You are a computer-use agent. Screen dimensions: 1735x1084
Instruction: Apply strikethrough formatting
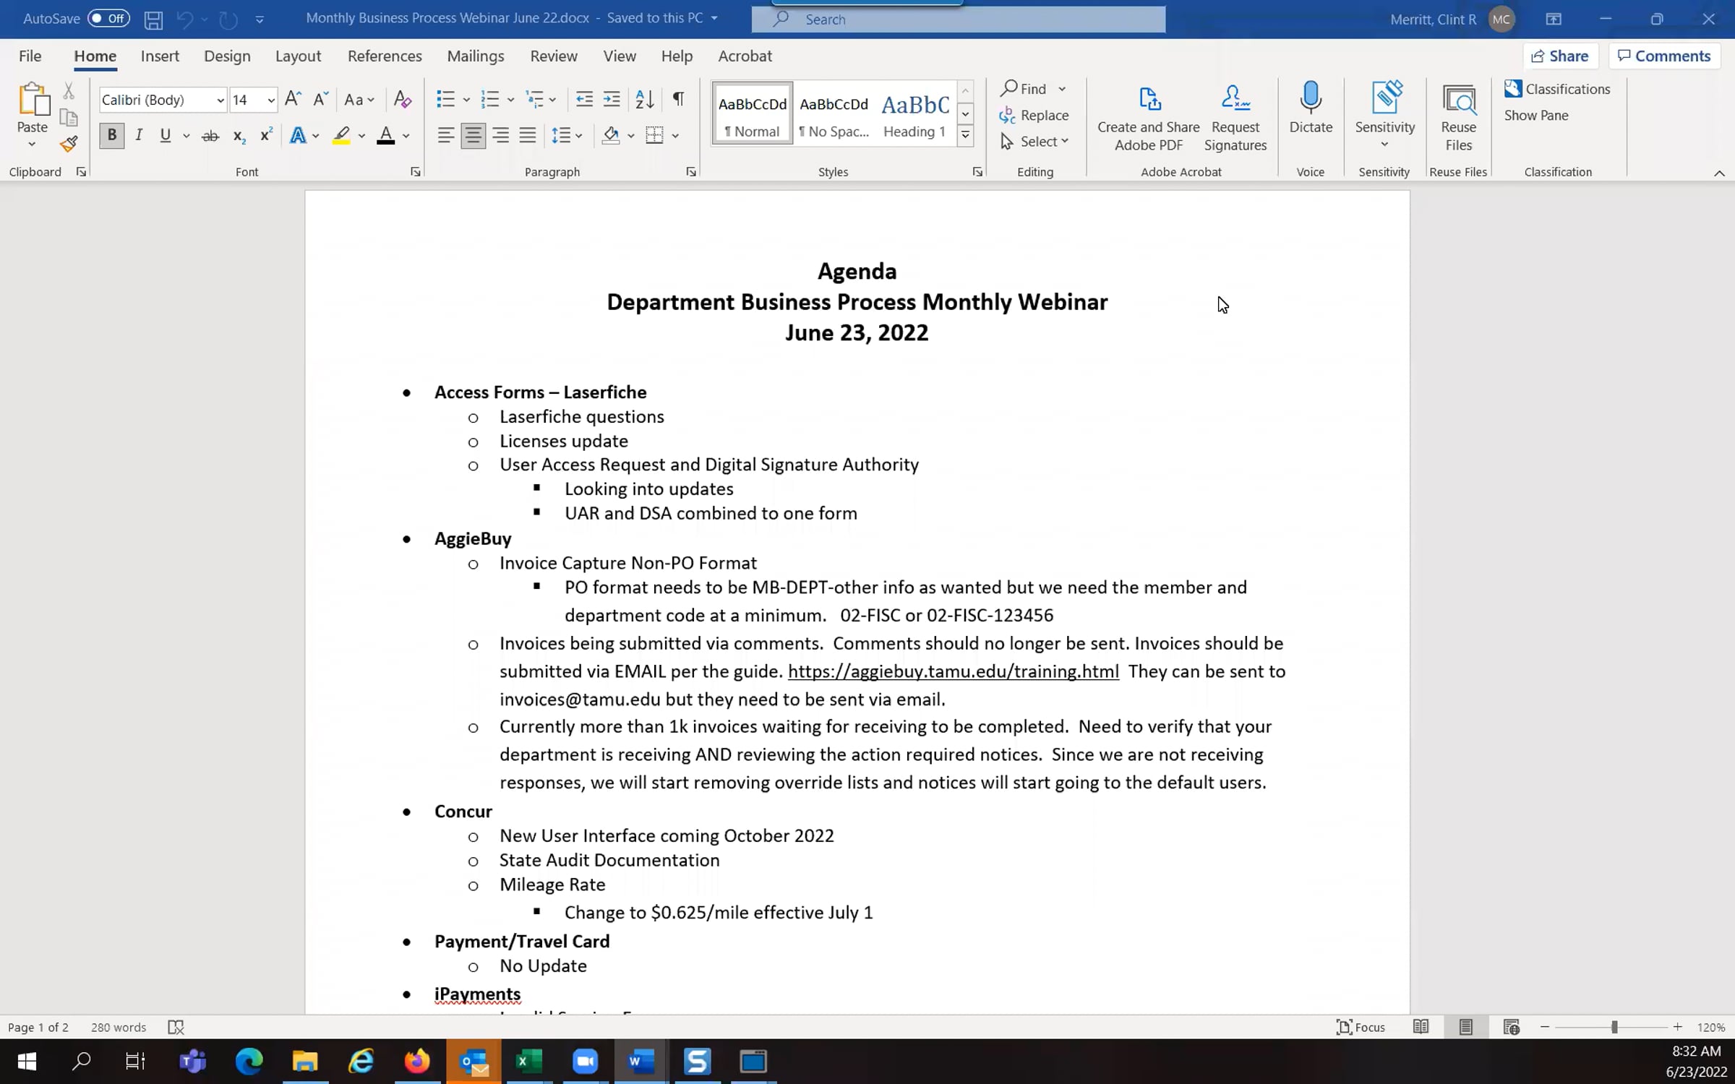pos(210,136)
